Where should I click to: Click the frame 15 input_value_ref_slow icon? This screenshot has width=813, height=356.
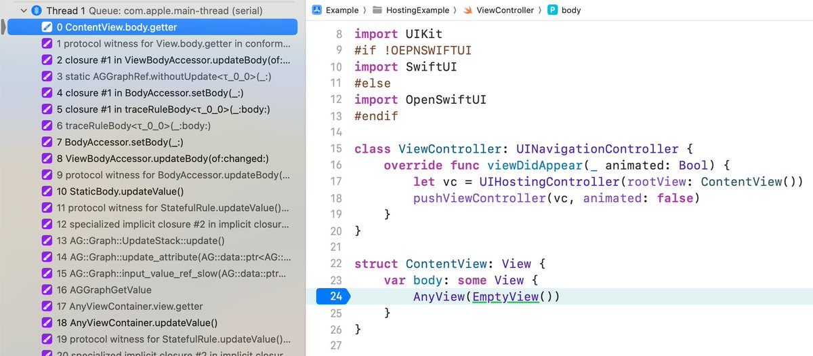pos(47,273)
